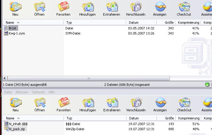Click Verschlüsseln lock icon in lower window
Image resolution: width=212 pixels, height=135 pixels.
click(136, 102)
